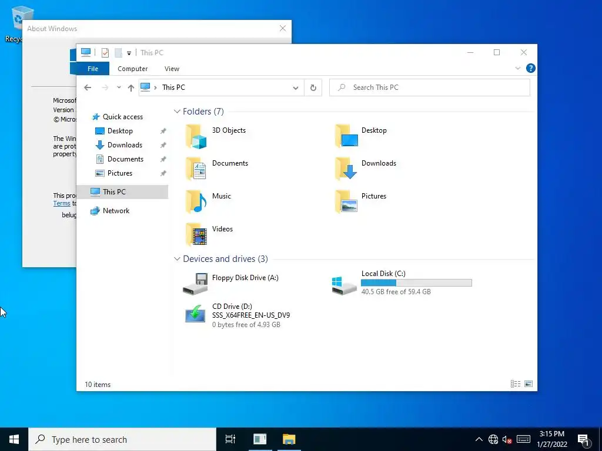This screenshot has width=602, height=451.
Task: Click the taskbar Type here to search box
Action: click(122, 439)
